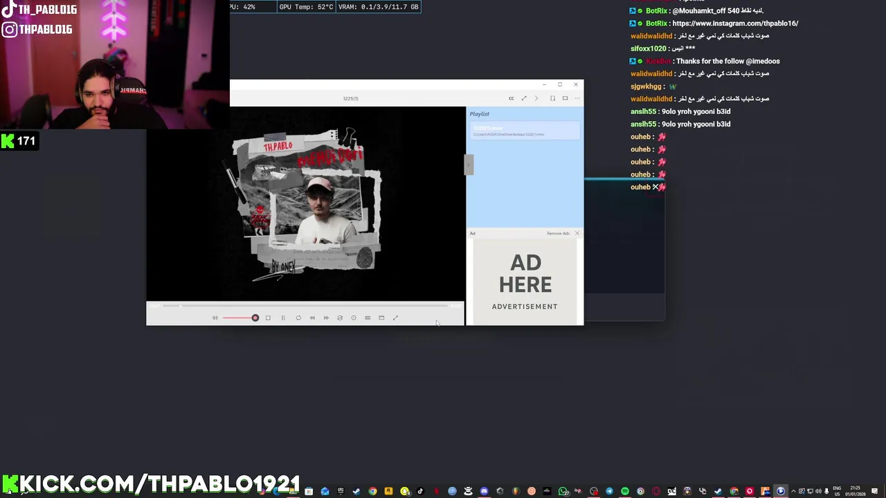Expand the system tray hidden icons chevron
This screenshot has width=886, height=498.
click(793, 492)
